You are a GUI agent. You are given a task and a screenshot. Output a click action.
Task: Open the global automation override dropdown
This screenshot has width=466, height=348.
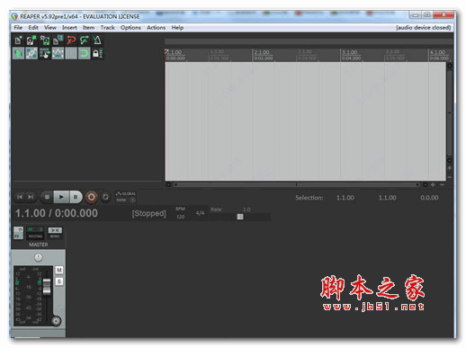[126, 197]
